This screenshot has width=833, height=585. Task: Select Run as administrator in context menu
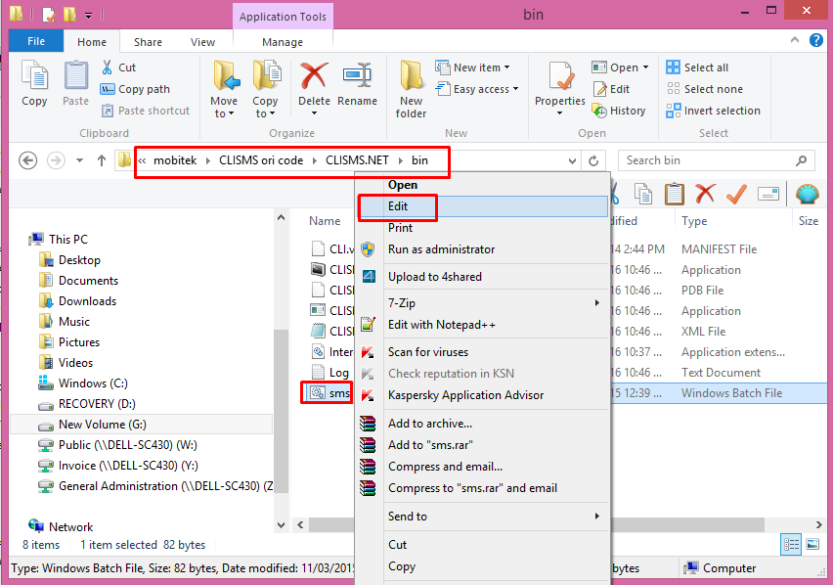[441, 249]
